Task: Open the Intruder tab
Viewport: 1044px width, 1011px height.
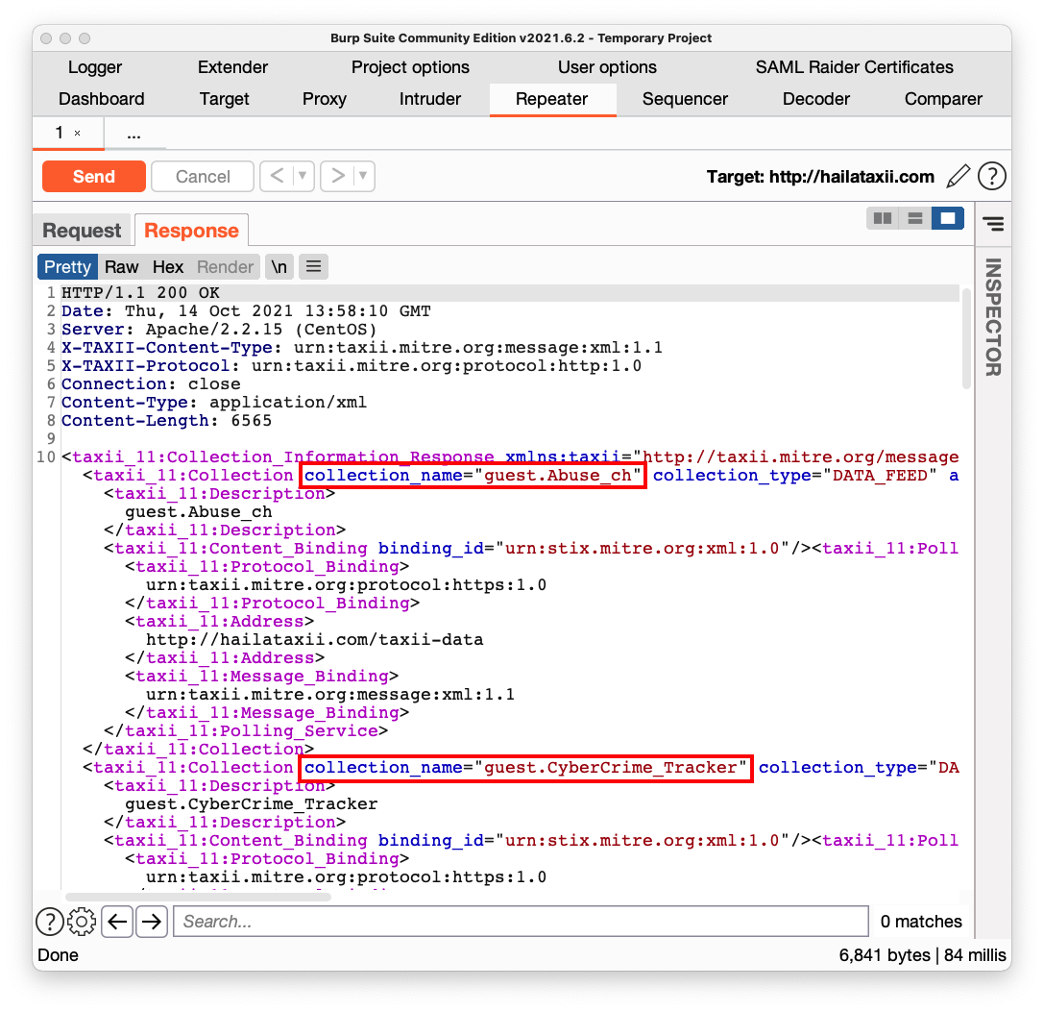Action: pyautogui.click(x=430, y=99)
